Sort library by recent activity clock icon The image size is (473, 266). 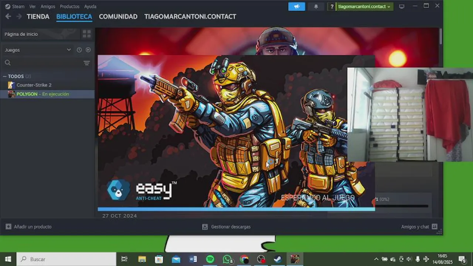tap(79, 50)
